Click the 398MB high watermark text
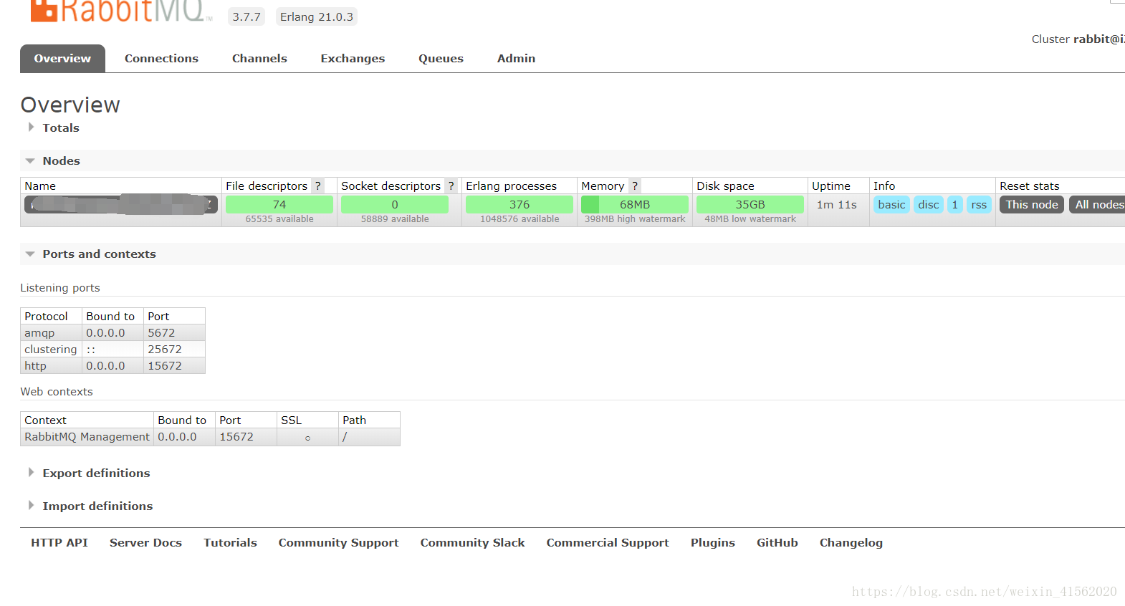Screen dimensions: 1125x606 click(635, 219)
